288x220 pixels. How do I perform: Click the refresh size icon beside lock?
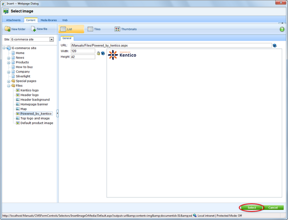[103, 53]
